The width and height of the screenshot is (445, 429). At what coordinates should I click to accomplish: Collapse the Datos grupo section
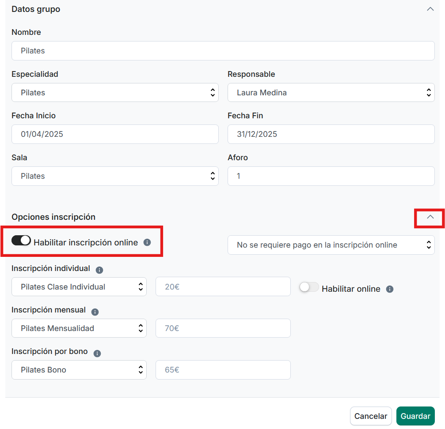click(430, 9)
